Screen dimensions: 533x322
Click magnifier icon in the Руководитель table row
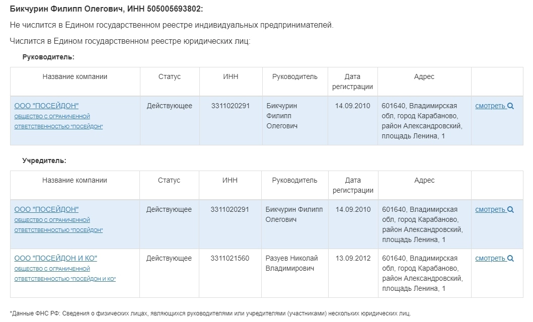coord(510,106)
